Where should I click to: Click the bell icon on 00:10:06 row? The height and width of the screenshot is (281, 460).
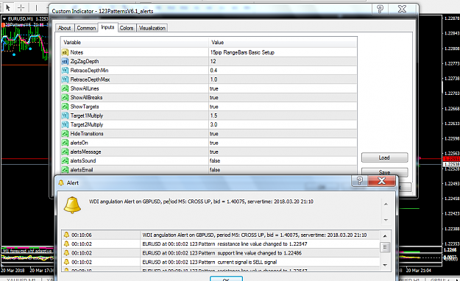click(66, 235)
